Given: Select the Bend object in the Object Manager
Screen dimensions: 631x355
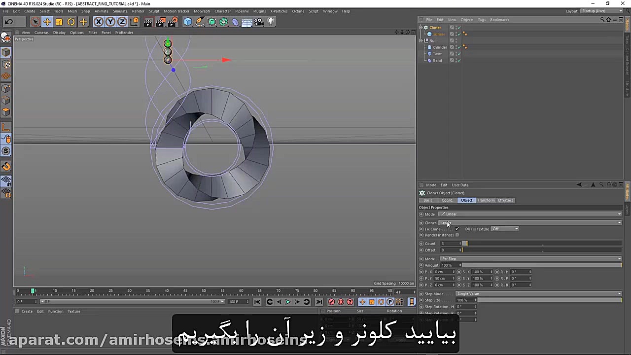Looking at the screenshot, I should click(437, 60).
